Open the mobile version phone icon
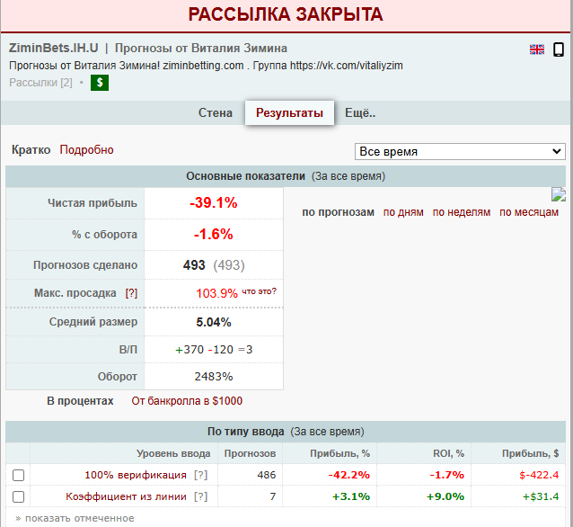This screenshot has height=527, width=573. coord(558,49)
